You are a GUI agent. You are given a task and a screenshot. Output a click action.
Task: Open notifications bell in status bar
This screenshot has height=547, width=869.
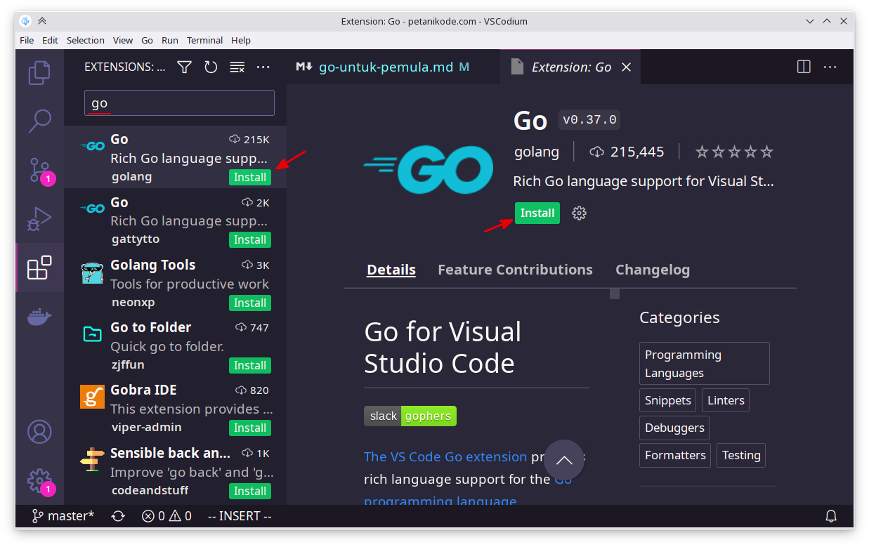(831, 516)
